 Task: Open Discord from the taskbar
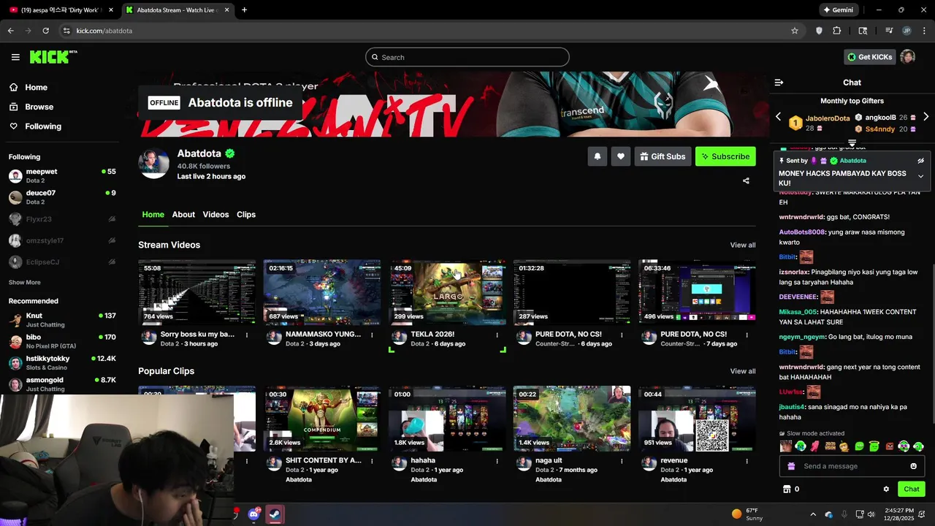[253, 514]
